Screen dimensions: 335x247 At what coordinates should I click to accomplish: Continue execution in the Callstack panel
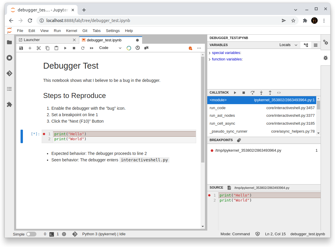[235, 92]
